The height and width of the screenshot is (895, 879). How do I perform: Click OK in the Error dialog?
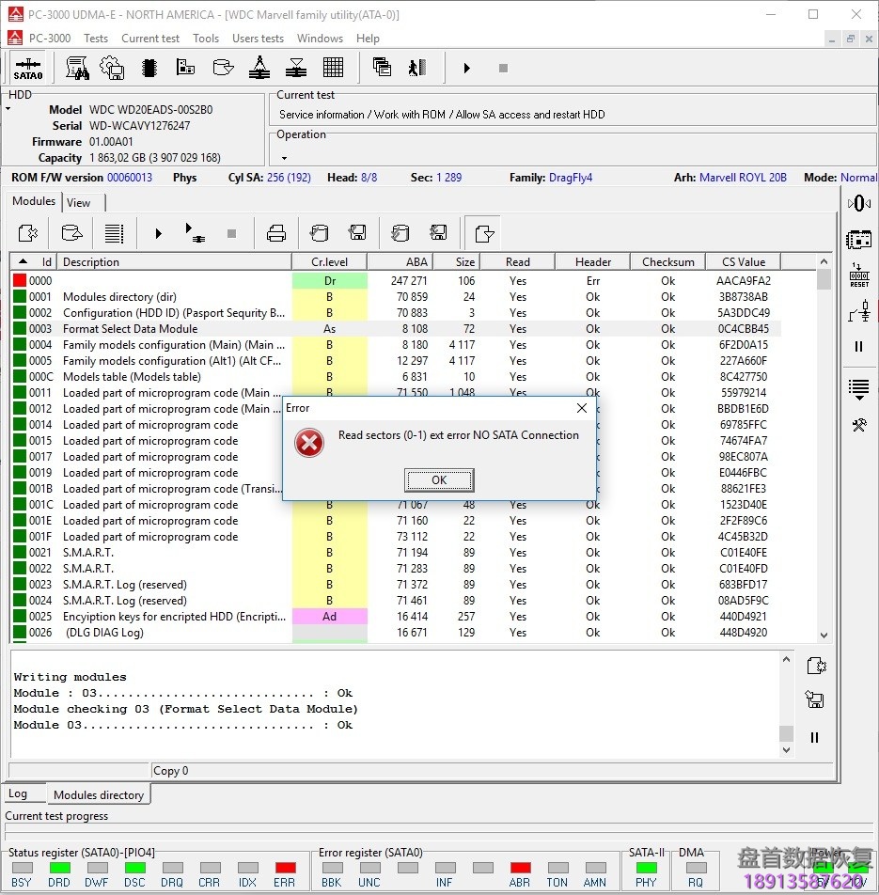tap(439, 479)
